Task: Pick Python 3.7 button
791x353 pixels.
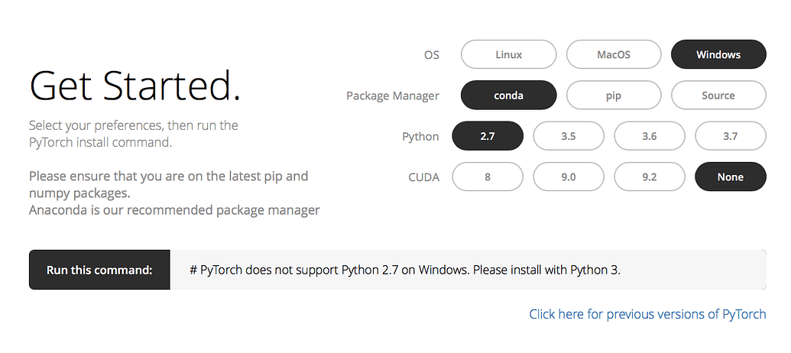Action: 731,136
